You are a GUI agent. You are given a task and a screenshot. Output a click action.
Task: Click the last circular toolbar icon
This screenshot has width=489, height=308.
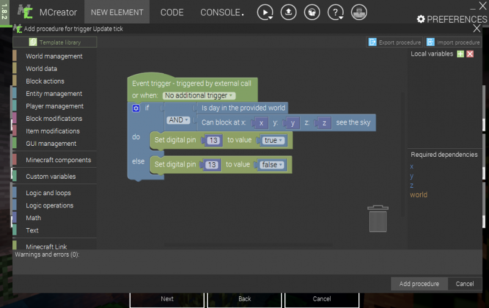[359, 12]
